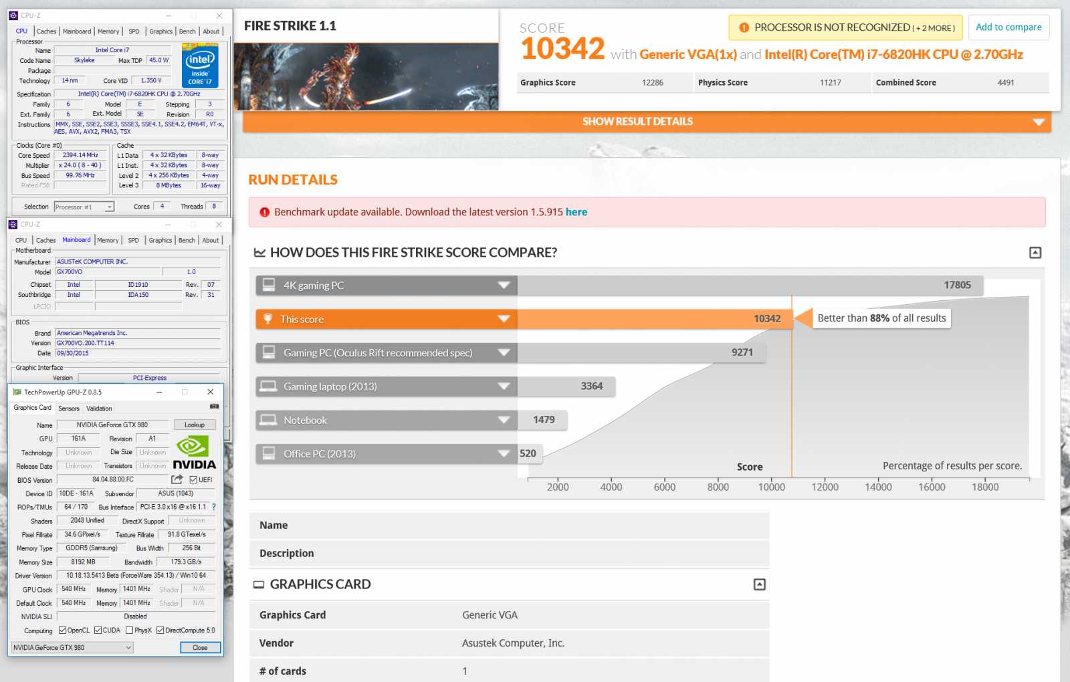This screenshot has width=1070, height=682.
Task: Expand the Show Result Details bar arrow
Action: click(1039, 122)
